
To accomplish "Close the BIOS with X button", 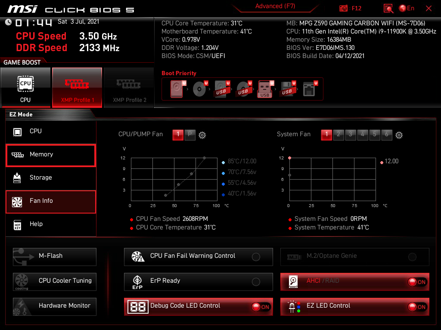I will point(429,9).
